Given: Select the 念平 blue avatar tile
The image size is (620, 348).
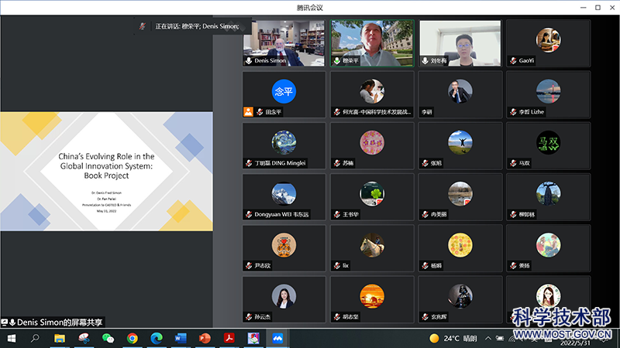Looking at the screenshot, I should coord(284,91).
